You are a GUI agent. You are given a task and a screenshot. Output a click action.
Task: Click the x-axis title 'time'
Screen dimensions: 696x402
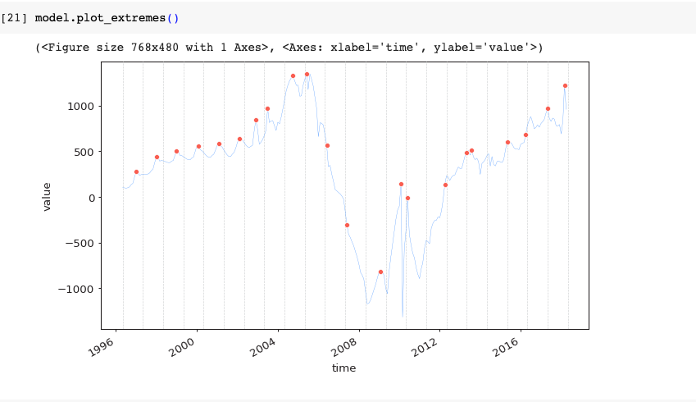click(344, 368)
